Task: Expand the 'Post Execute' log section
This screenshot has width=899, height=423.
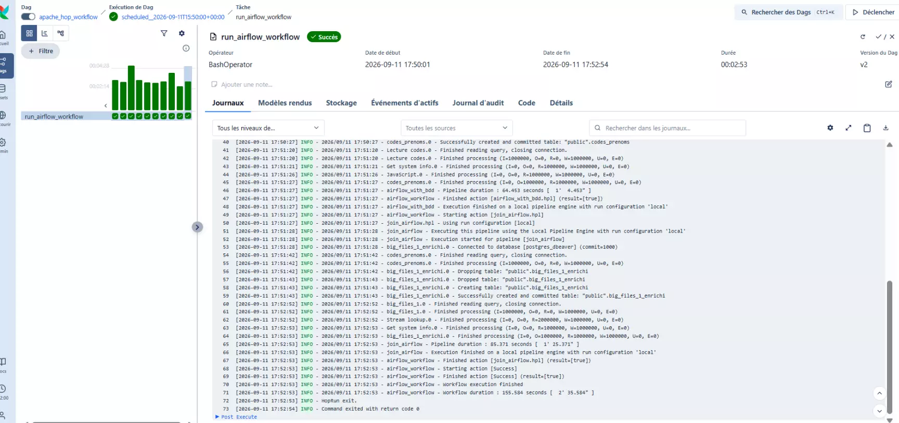Action: [236, 417]
